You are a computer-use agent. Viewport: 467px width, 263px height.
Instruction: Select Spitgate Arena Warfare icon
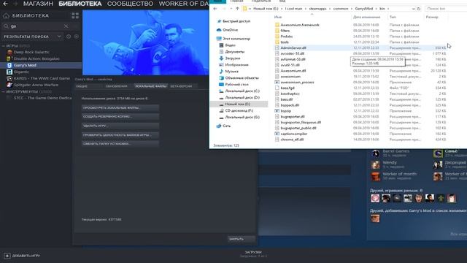9,85
